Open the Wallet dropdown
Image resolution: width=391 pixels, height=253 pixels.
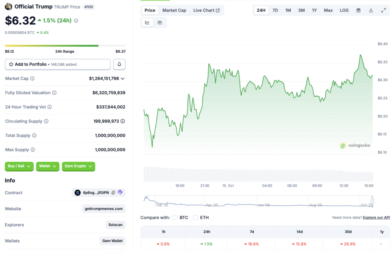click(48, 166)
